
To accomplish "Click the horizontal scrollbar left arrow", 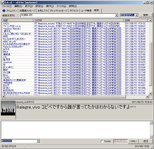I will point(3,97).
